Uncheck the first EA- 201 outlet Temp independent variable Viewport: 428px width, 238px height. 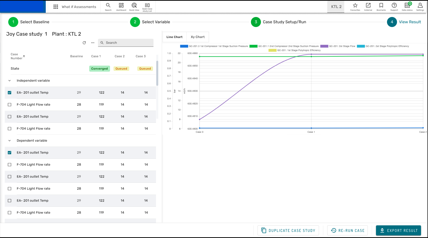pyautogui.click(x=9, y=92)
